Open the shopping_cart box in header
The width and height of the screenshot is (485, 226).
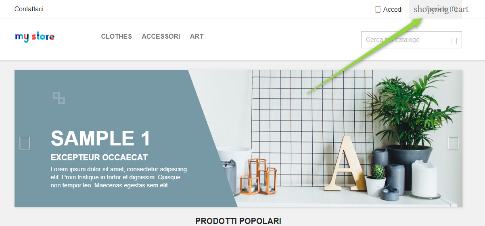pos(435,9)
